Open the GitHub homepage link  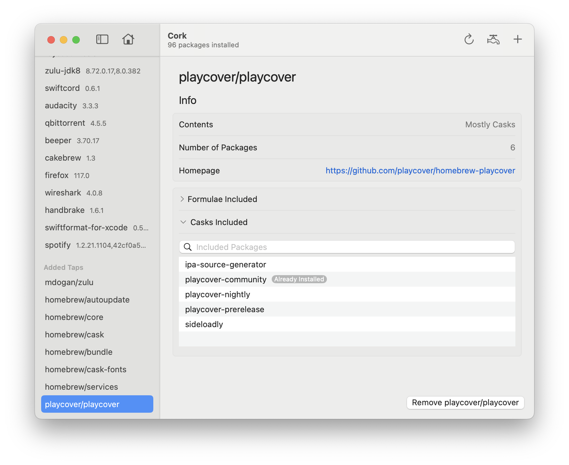coord(420,171)
